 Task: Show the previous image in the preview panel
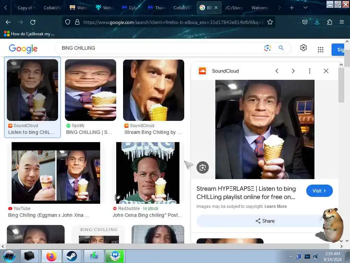click(277, 71)
